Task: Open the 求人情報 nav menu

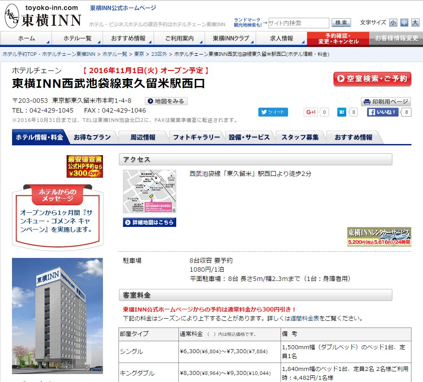Action: [282, 39]
